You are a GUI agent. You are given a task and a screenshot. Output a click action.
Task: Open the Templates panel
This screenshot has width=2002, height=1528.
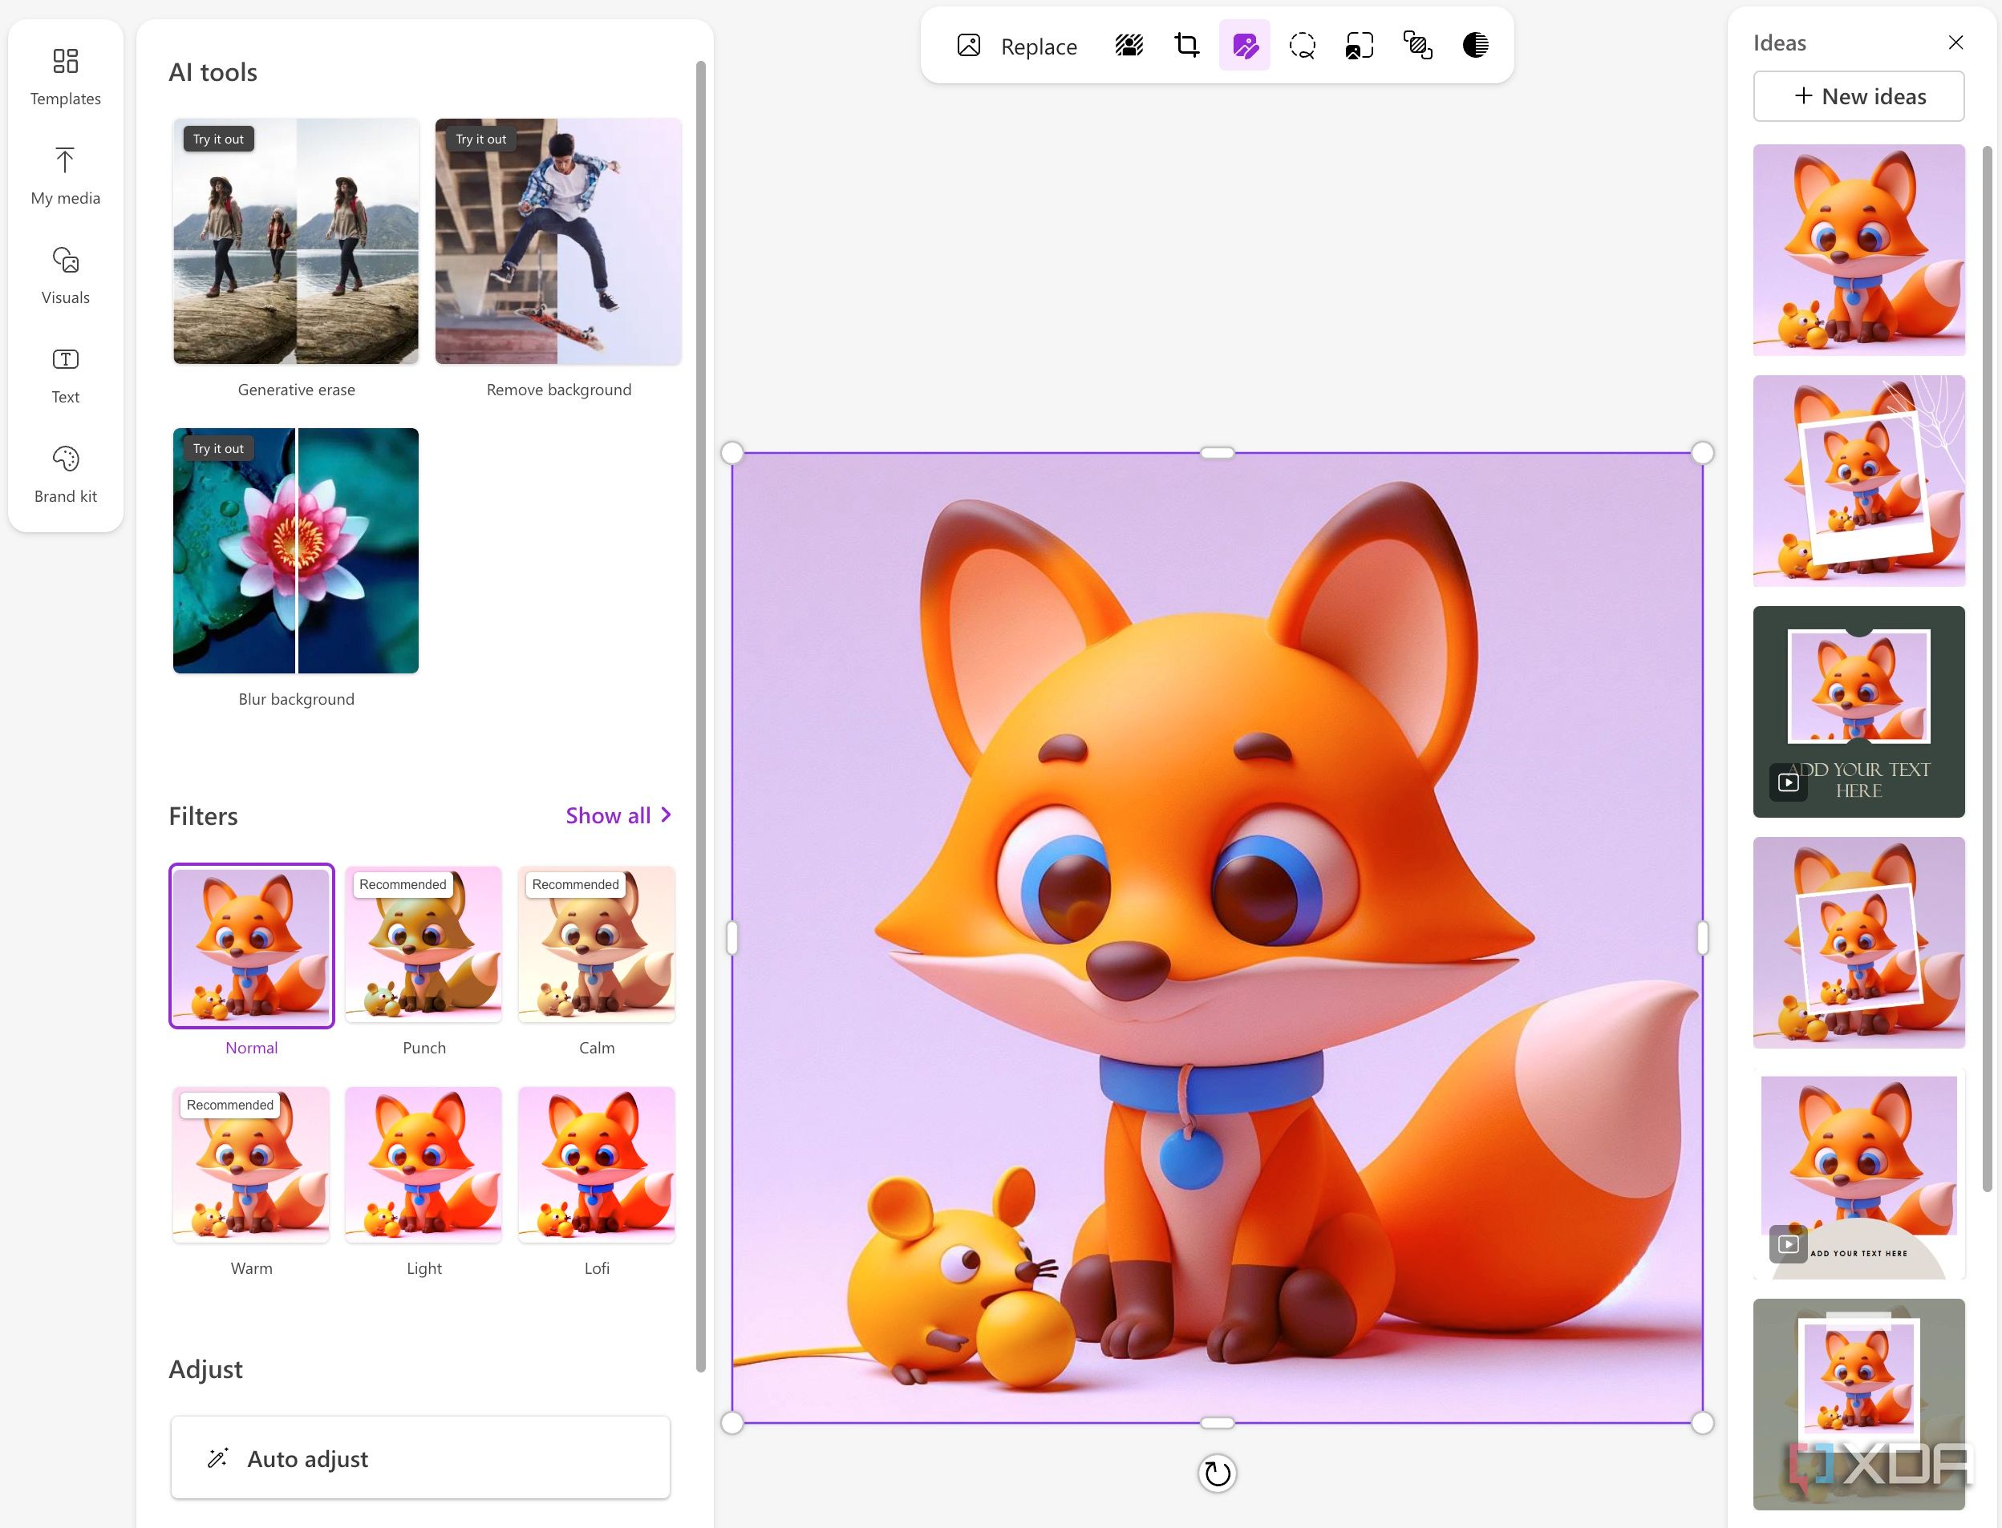point(66,77)
